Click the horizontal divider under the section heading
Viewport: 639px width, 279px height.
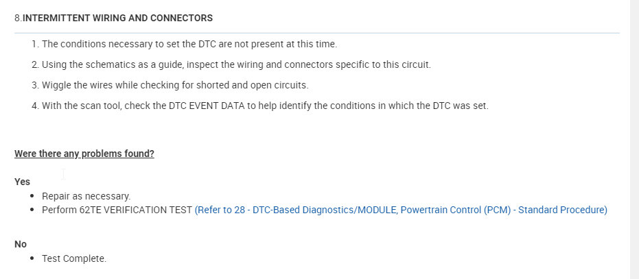coord(316,32)
